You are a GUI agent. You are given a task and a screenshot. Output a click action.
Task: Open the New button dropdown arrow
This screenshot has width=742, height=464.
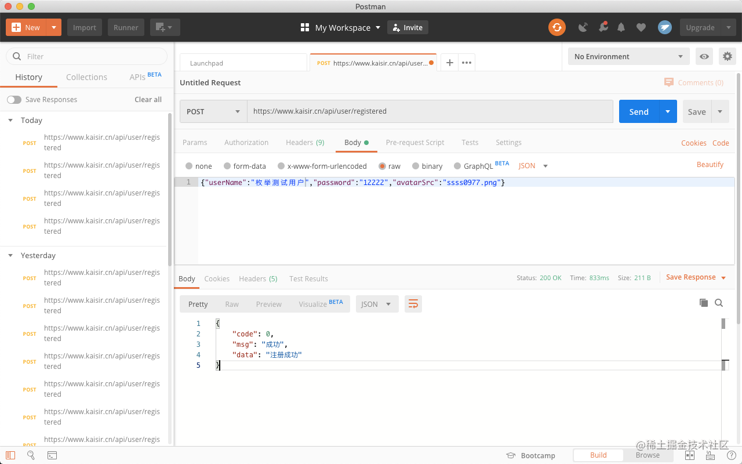[x=54, y=27]
